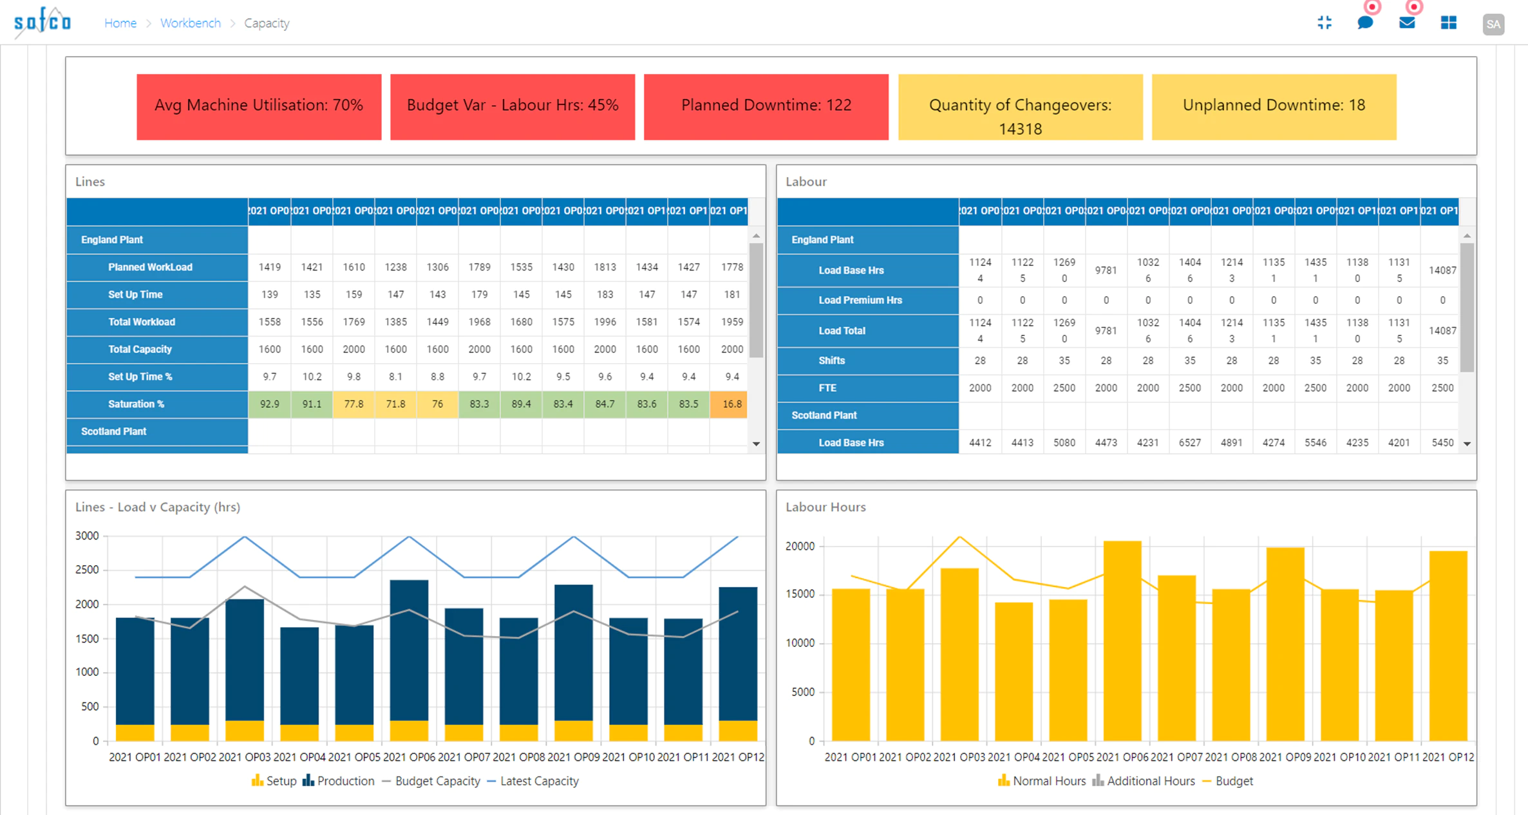Screen dimensions: 1528x815
Task: Toggle Additional Hours legend item
Action: click(x=1144, y=781)
